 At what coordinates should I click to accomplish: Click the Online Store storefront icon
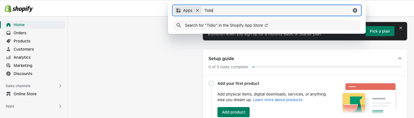tap(8, 94)
